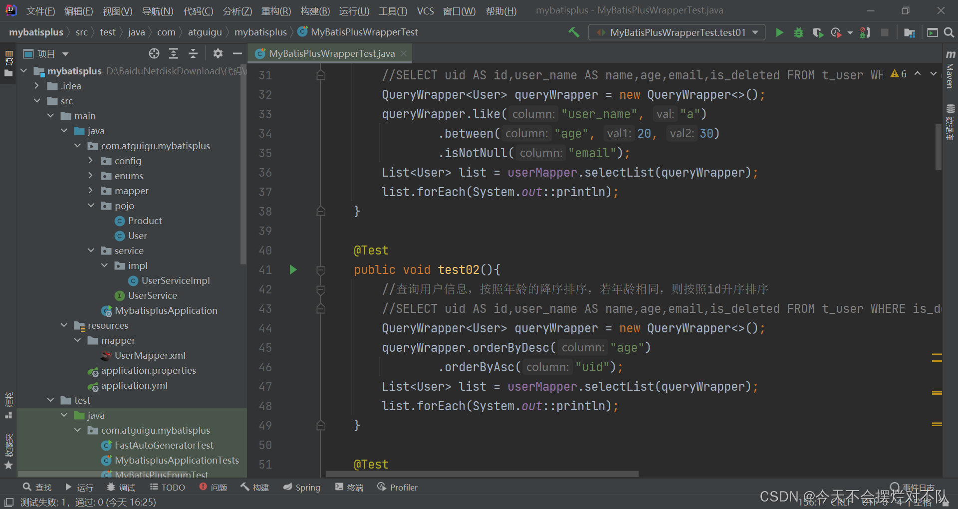Collapse the pojo package
Viewport: 958px width, 509px height.
[x=91, y=206]
